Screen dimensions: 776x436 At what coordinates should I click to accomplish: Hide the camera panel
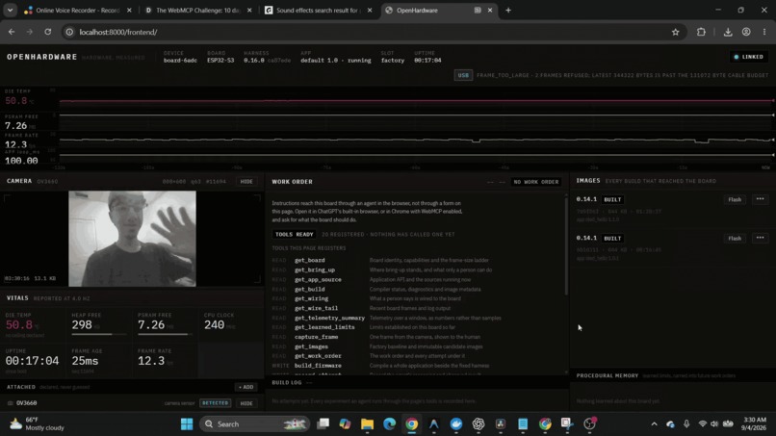(x=246, y=182)
